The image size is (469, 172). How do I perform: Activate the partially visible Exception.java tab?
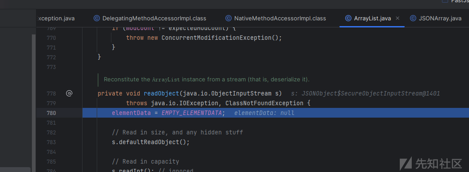point(55,19)
